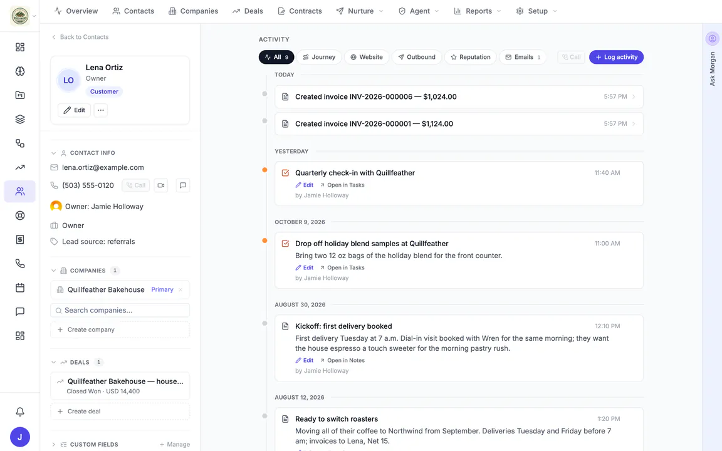Select the Outbound activity tab

pyautogui.click(x=417, y=57)
